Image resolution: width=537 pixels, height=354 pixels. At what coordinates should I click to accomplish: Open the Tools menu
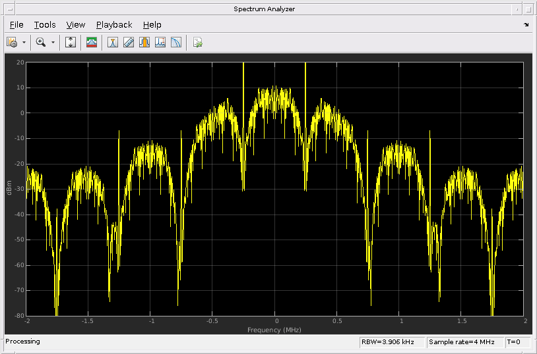coord(45,24)
